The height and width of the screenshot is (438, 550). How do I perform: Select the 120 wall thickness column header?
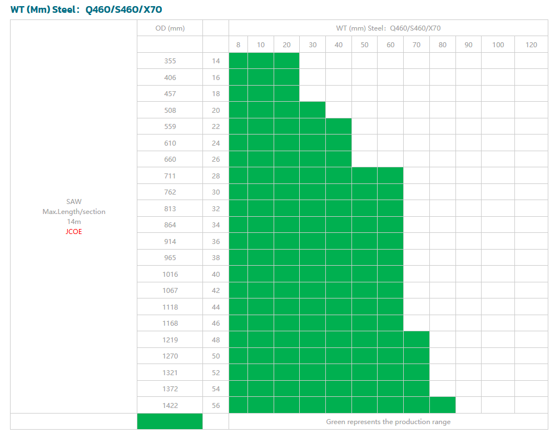(x=531, y=44)
